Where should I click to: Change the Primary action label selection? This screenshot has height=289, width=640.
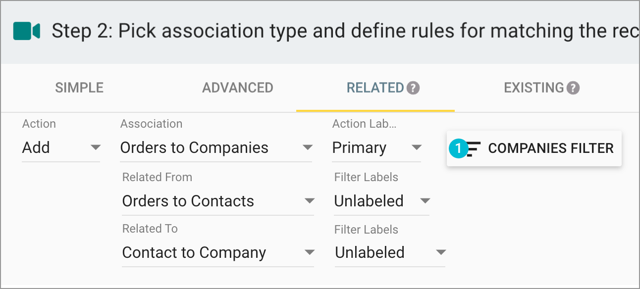(376, 147)
